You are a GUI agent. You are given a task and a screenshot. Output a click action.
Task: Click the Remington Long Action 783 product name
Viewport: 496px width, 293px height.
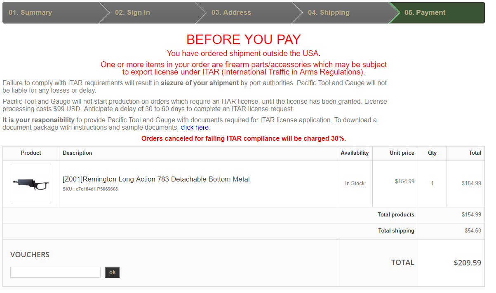(x=156, y=179)
